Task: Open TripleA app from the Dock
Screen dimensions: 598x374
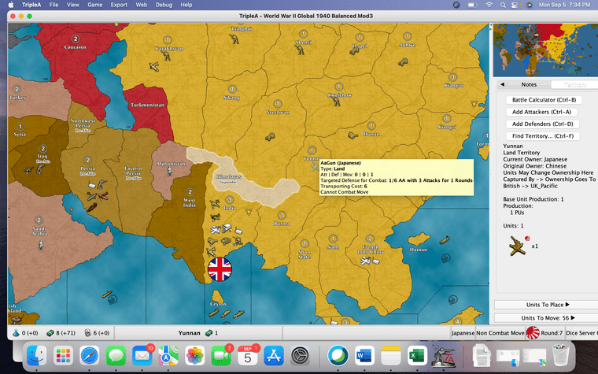Action: click(443, 356)
